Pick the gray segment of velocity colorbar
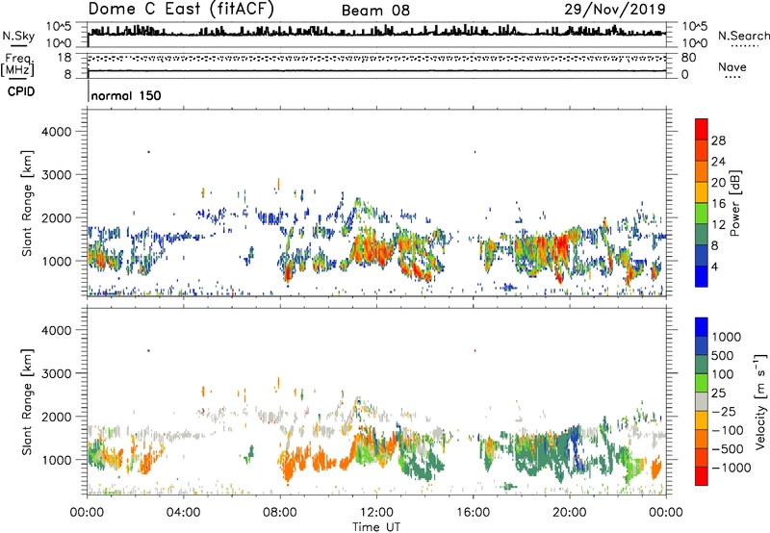Image resolution: width=770 pixels, height=533 pixels. click(x=702, y=402)
